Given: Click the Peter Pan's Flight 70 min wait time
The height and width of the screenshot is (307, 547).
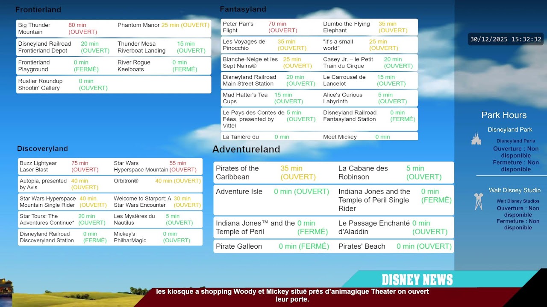Looking at the screenshot, I should coord(282,27).
